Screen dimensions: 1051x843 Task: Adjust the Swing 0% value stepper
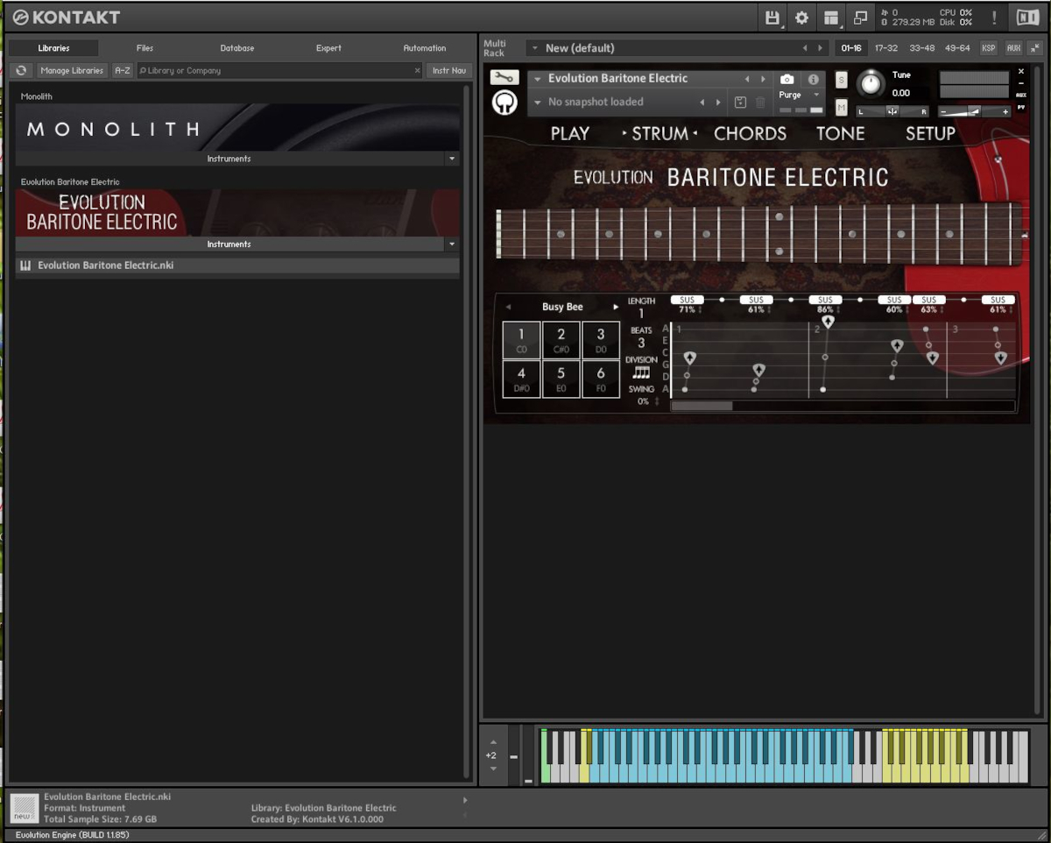pos(657,401)
